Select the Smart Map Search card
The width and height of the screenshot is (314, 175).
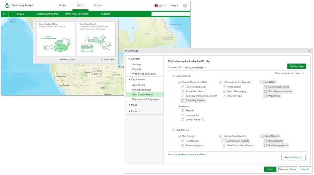click(x=96, y=39)
